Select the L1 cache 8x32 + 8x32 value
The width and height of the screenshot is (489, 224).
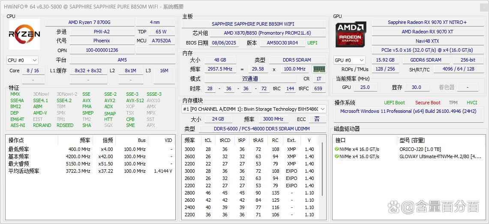tap(88, 71)
